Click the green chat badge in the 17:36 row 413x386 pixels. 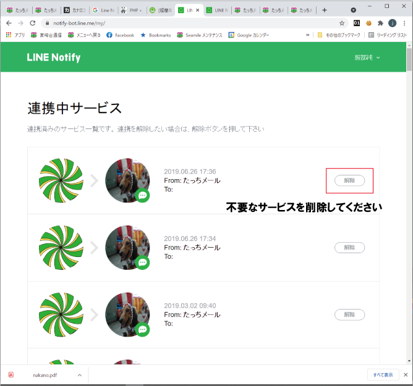pyautogui.click(x=142, y=196)
